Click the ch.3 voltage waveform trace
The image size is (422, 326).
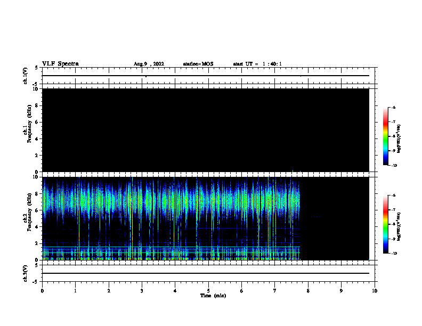[x=206, y=273]
